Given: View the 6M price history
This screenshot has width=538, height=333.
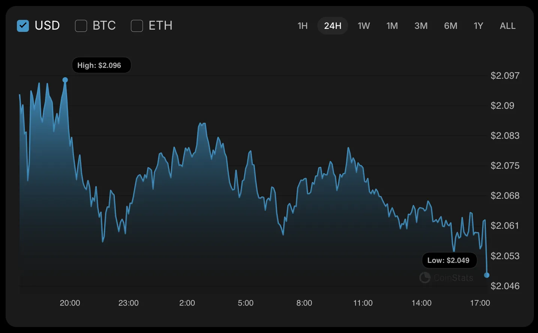Looking at the screenshot, I should [x=450, y=25].
